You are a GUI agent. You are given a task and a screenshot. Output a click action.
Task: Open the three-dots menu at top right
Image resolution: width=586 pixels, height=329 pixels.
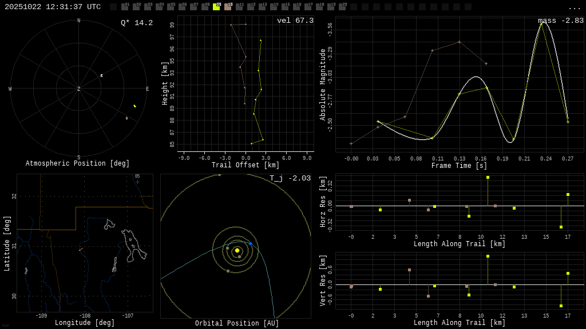tap(574, 7)
